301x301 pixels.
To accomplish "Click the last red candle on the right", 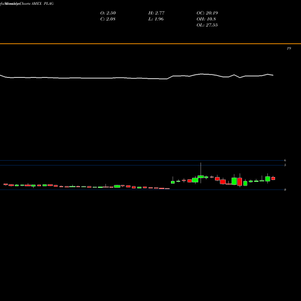I will (x=273, y=178).
